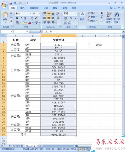Image resolution: width=125 pixels, height=152 pixels.
Task: Align cell text right
Action: click(x=53, y=18)
